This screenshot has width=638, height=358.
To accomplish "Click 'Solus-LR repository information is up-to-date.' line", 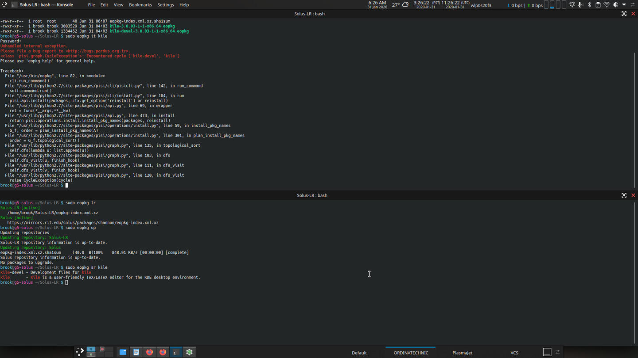I will 54,243.
